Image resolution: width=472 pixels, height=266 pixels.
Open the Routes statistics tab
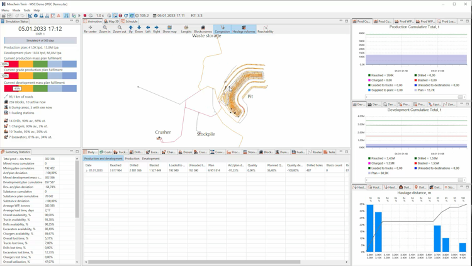(x=315, y=152)
